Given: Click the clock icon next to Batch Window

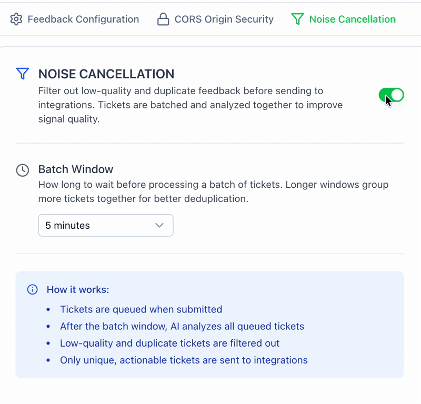Looking at the screenshot, I should click(22, 170).
